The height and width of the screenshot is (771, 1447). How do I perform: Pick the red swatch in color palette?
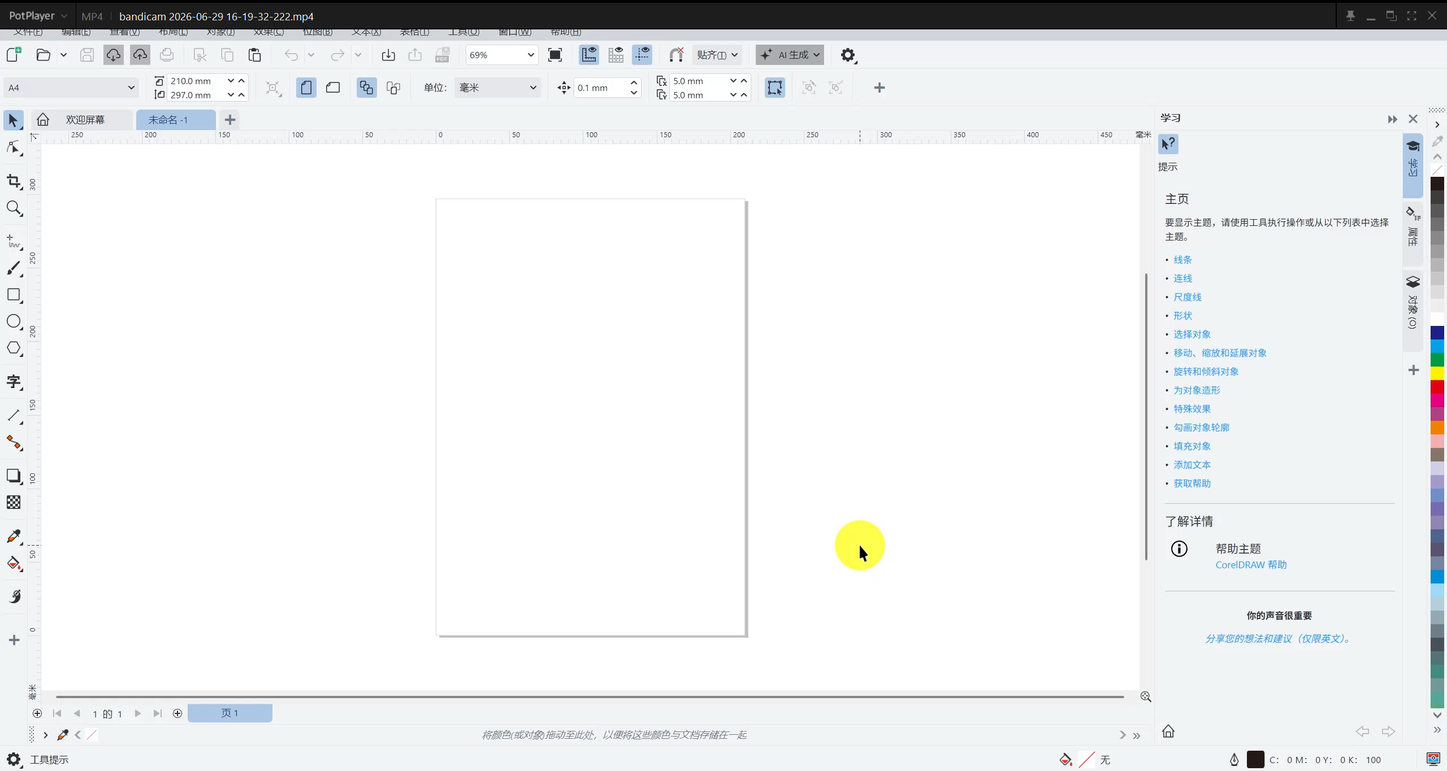(x=1437, y=387)
